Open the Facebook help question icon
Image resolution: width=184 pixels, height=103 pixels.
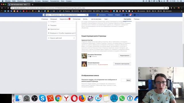click(x=135, y=15)
